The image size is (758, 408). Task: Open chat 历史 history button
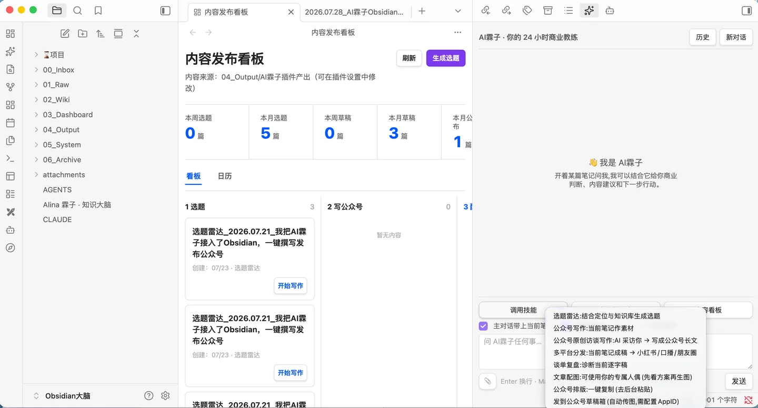[x=703, y=37]
